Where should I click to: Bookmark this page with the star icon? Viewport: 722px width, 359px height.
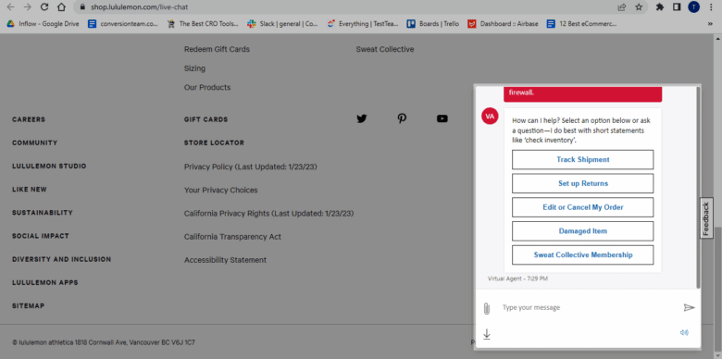tap(639, 6)
